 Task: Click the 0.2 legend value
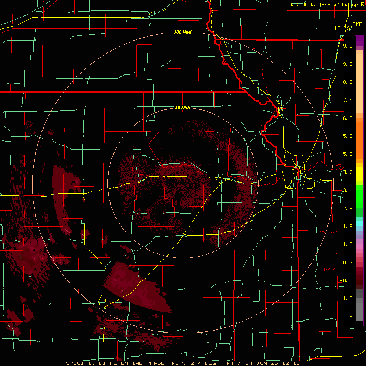pyautogui.click(x=348, y=263)
